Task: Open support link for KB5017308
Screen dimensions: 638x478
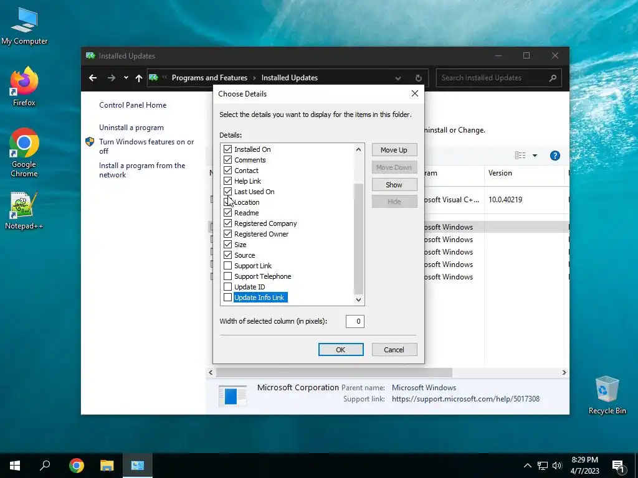Action: point(465,399)
